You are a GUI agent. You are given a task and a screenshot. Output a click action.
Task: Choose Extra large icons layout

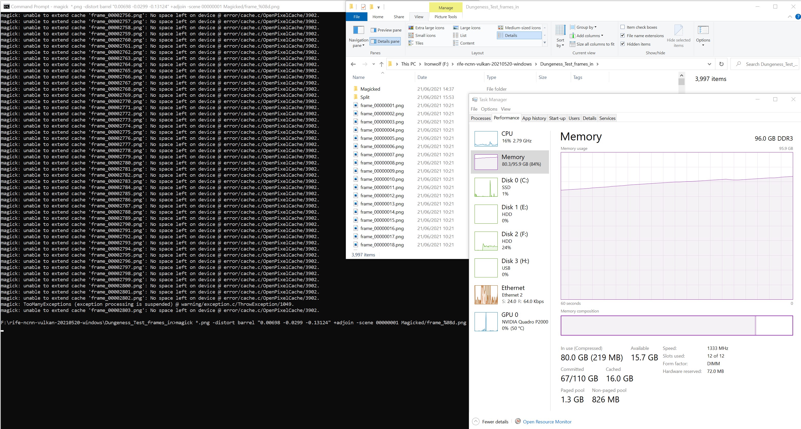pos(426,28)
